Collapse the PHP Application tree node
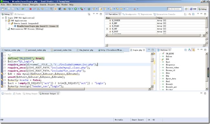The image size is (210, 124). tap(6, 21)
